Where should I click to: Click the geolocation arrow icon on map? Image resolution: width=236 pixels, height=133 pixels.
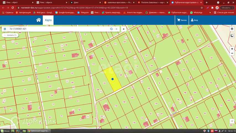tap(232, 121)
